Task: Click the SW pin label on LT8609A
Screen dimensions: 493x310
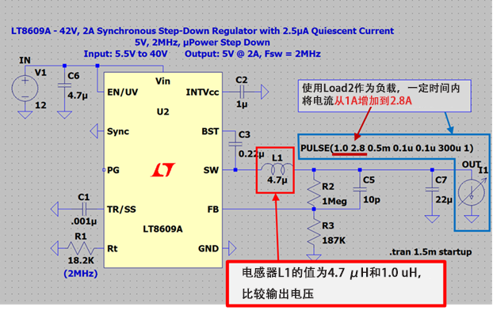Action: coord(211,170)
